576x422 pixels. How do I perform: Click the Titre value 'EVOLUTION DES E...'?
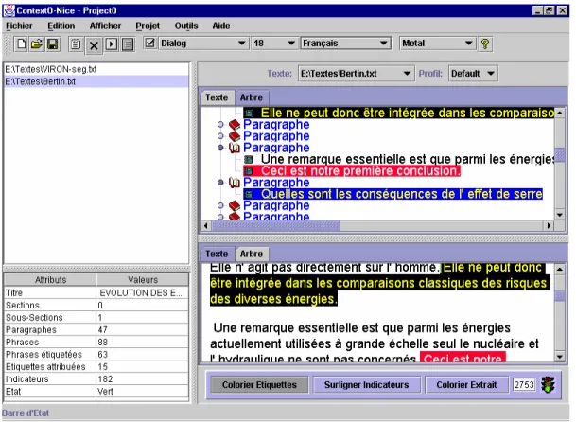(x=143, y=293)
